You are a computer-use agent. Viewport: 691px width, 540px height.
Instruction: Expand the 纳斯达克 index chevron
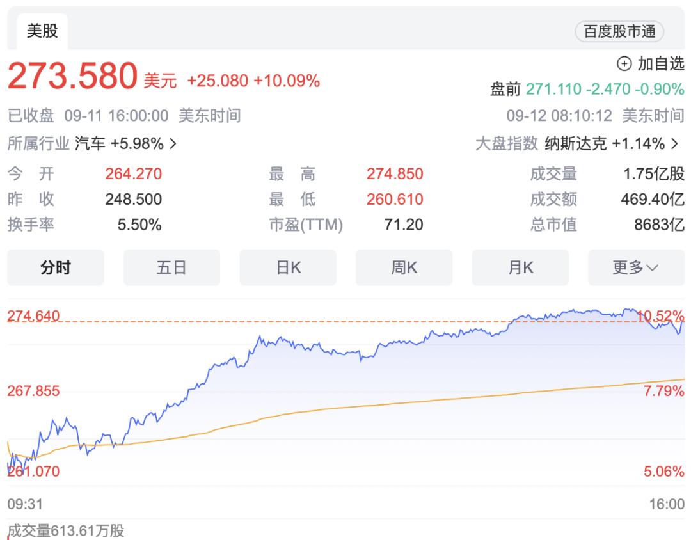pyautogui.click(x=676, y=144)
